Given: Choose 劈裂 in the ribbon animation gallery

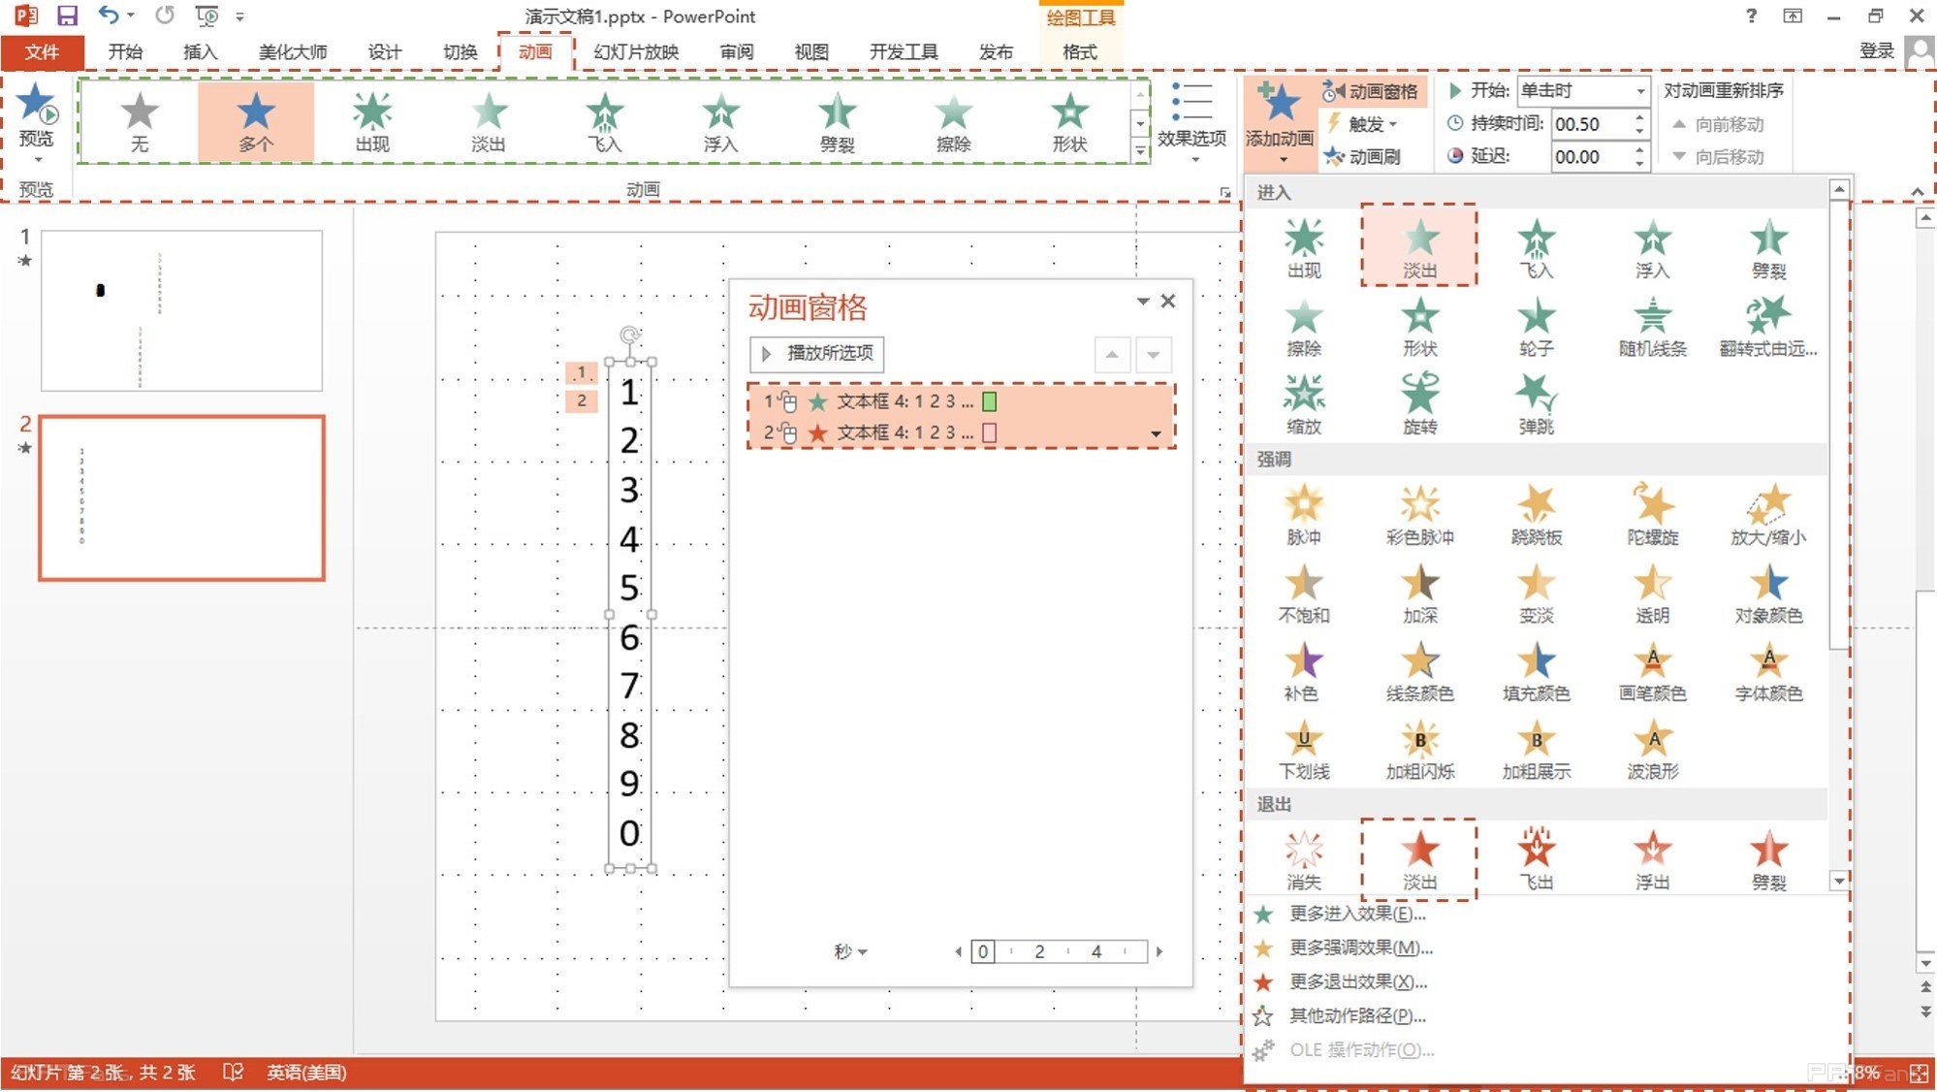Looking at the screenshot, I should pyautogui.click(x=837, y=121).
